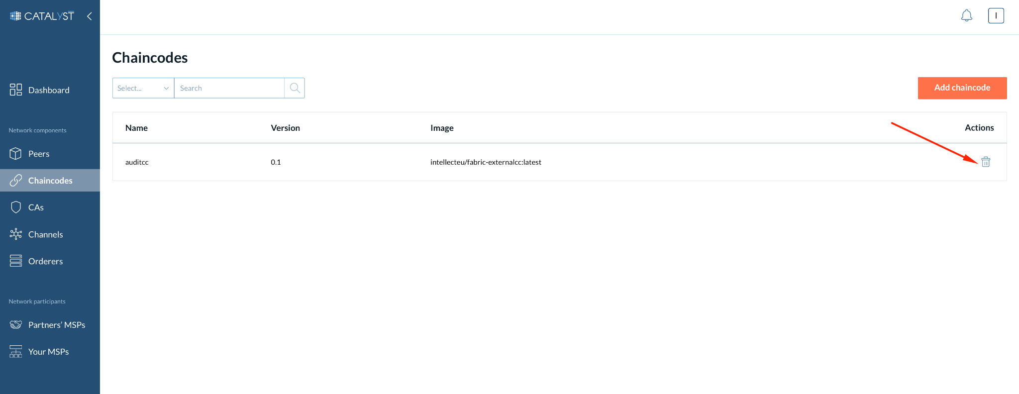Click the Channels network icon
This screenshot has height=394, width=1019.
15,234
